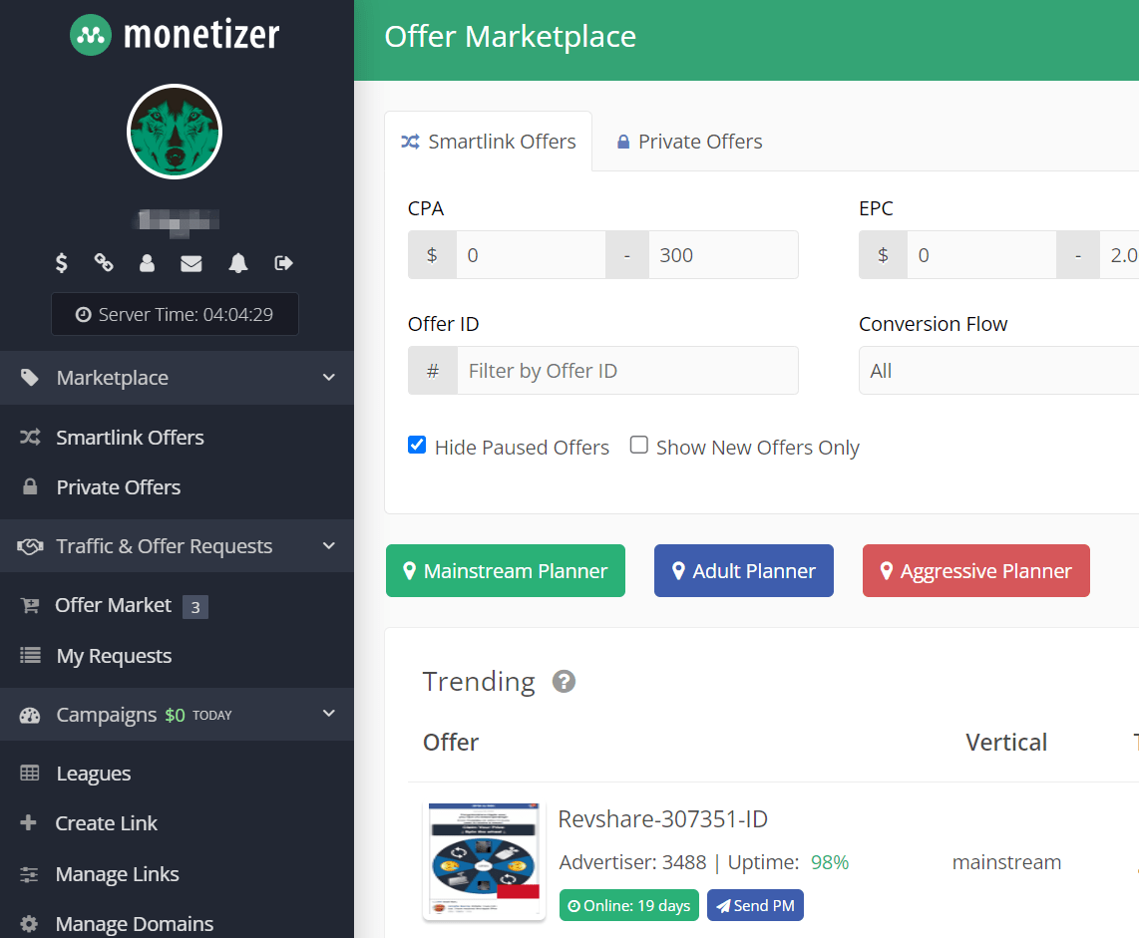The height and width of the screenshot is (938, 1139).
Task: Click the logout icon
Action: point(283,263)
